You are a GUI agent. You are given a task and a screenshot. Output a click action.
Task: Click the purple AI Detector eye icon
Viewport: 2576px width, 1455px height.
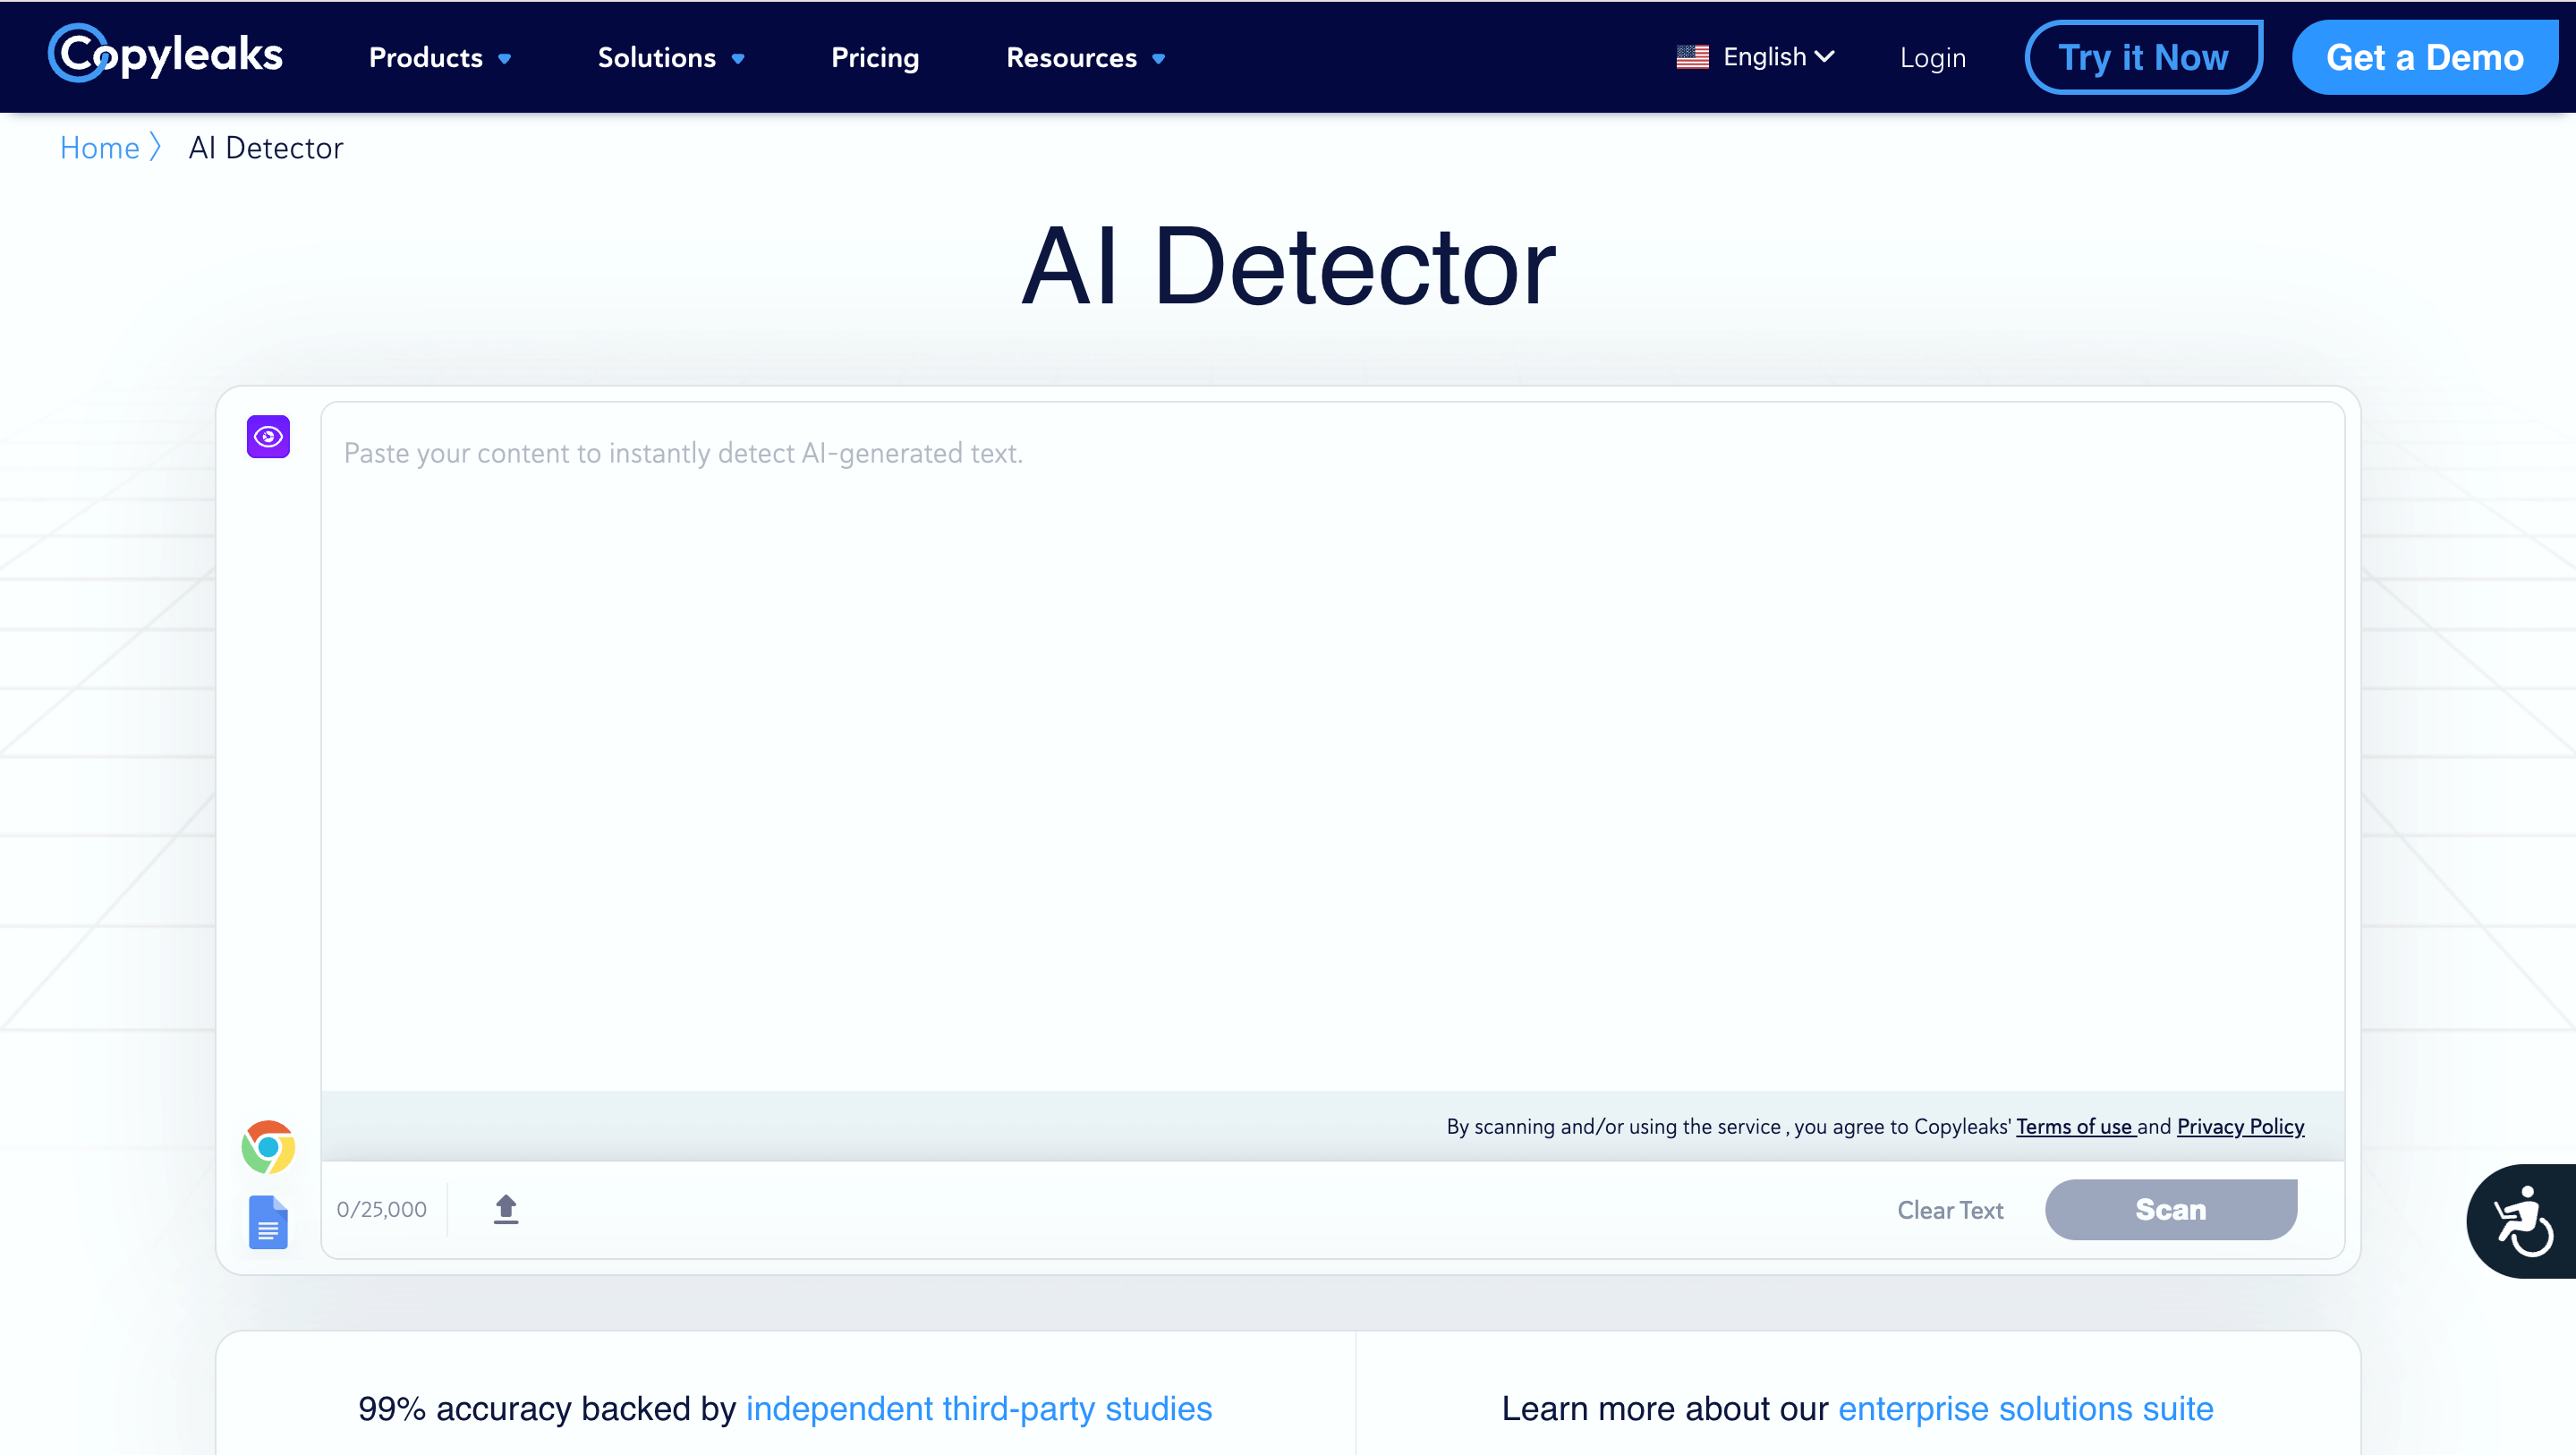tap(267, 436)
